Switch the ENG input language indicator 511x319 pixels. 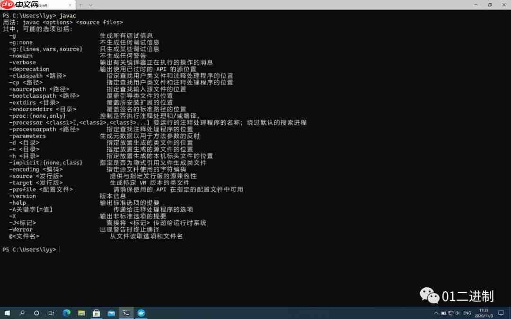pos(467,313)
